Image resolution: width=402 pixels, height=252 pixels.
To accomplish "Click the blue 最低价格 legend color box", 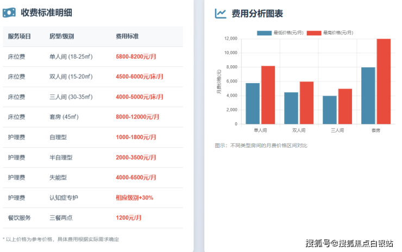I will tap(264, 33).
